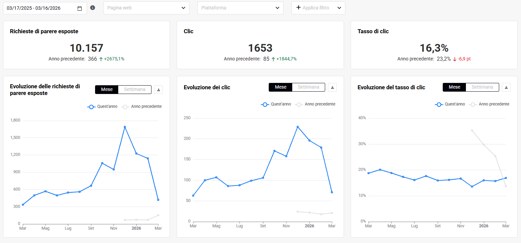Select Mese view in tasso di clic chart
Screen dimensions: 521x243
pos(454,87)
